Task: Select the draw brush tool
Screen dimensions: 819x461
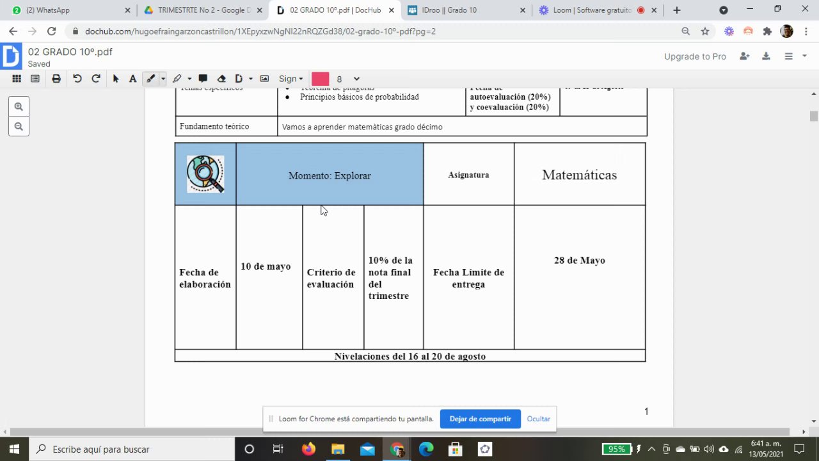Action: click(x=150, y=79)
